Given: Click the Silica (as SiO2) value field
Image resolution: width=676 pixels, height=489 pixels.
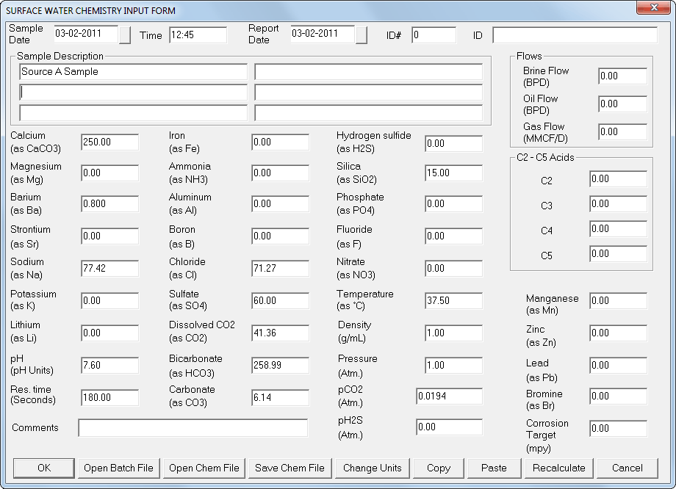Looking at the screenshot, I should pos(453,173).
